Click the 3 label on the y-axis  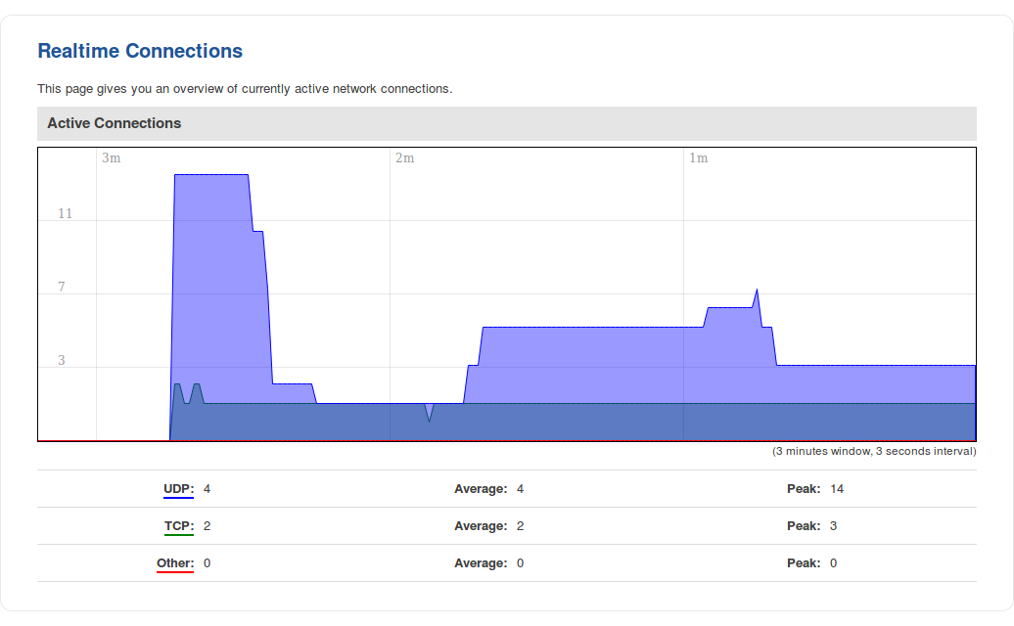(x=62, y=360)
